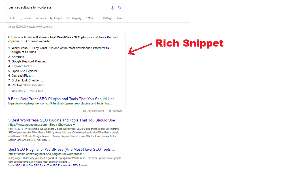Click the SEO Squirrly sitelink
Screen dimensions: 290x172
(80, 165)
